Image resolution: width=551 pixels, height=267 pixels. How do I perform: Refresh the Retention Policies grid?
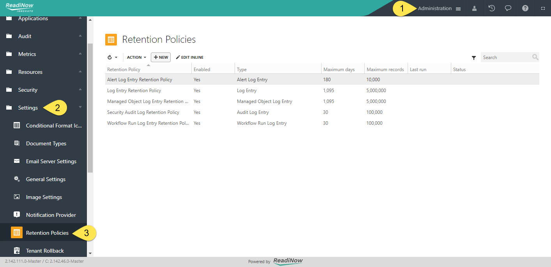[x=110, y=57]
